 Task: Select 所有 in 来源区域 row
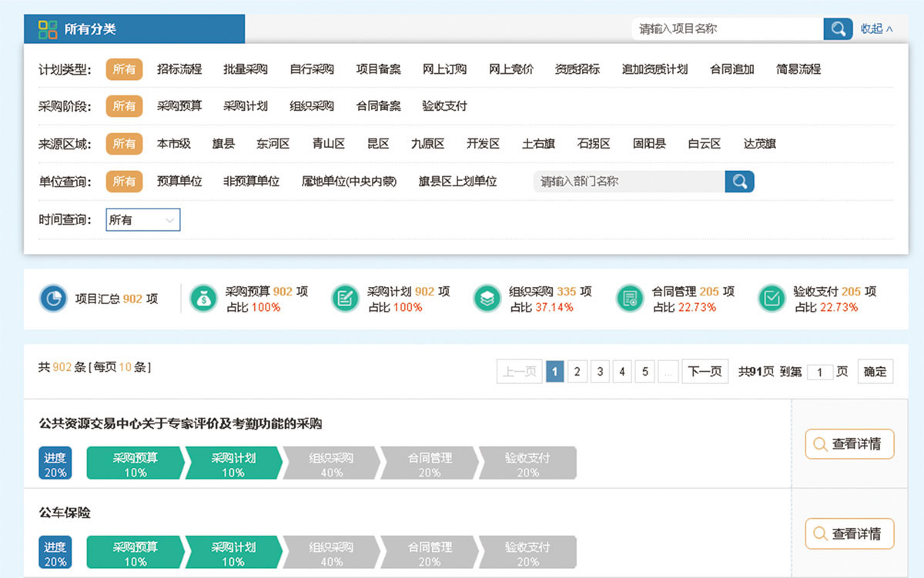tap(124, 144)
